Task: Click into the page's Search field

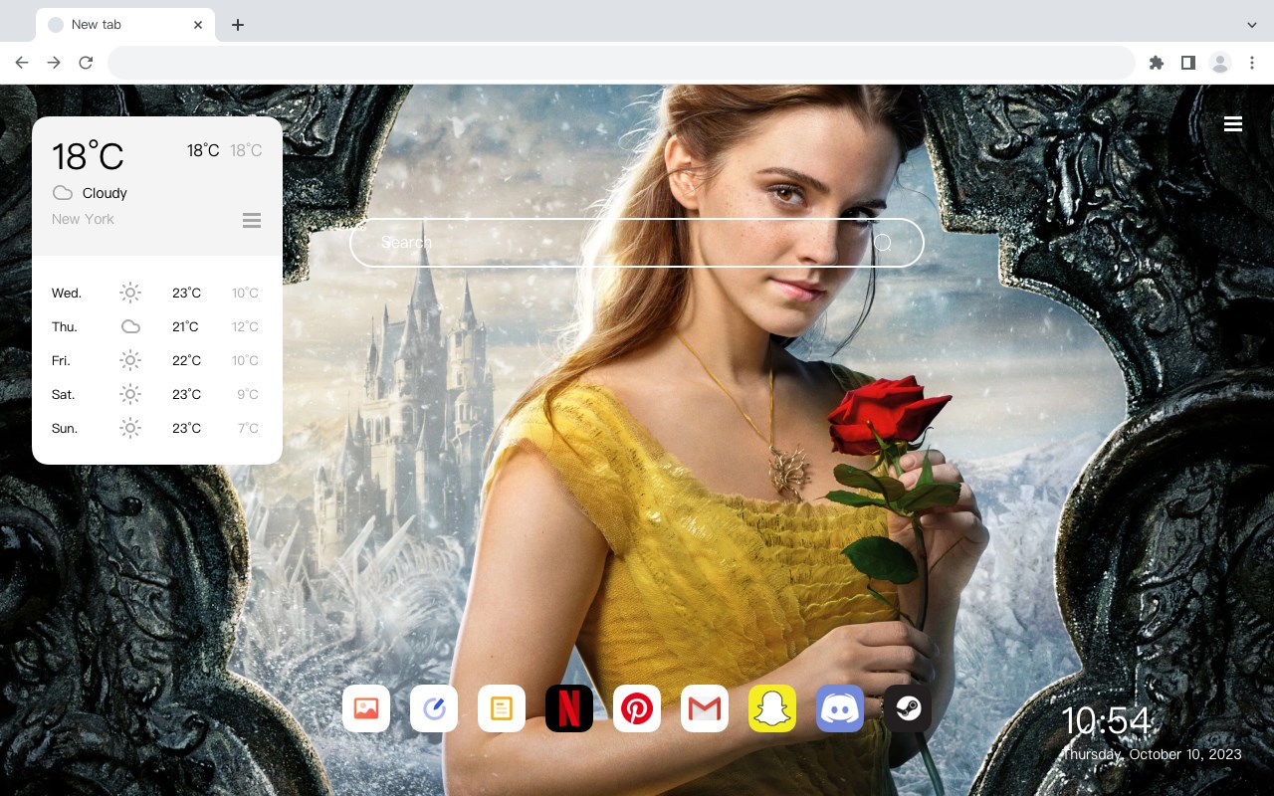Action: [637, 243]
